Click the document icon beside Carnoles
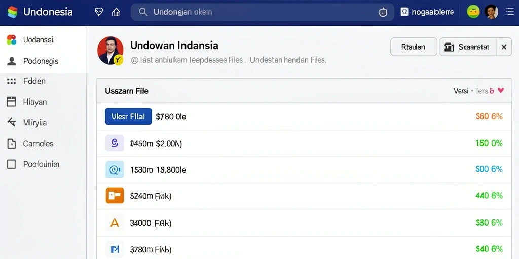This screenshot has width=519, height=259. click(11, 144)
